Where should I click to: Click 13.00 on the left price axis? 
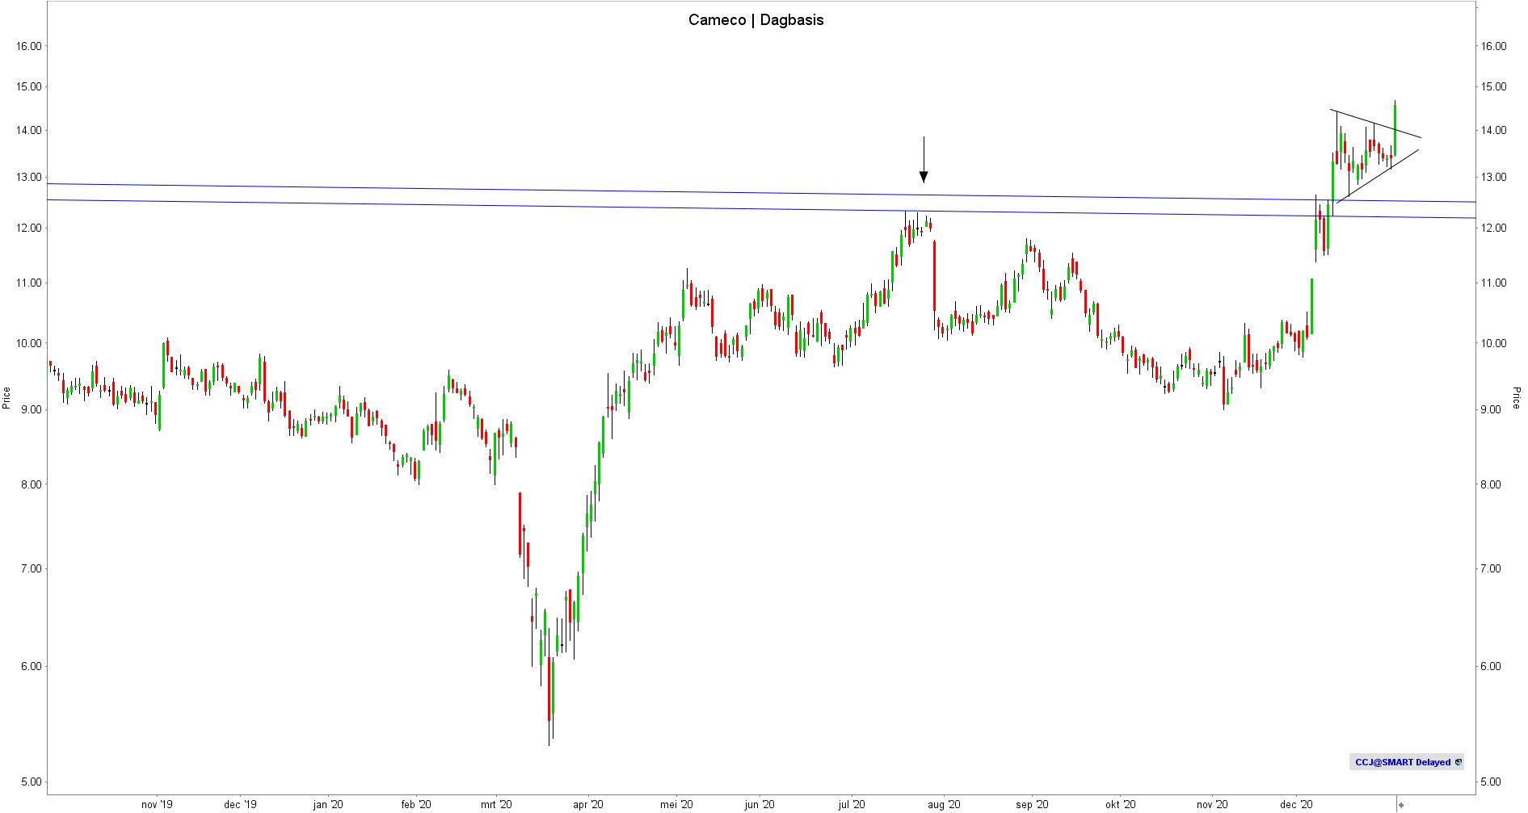pos(29,177)
